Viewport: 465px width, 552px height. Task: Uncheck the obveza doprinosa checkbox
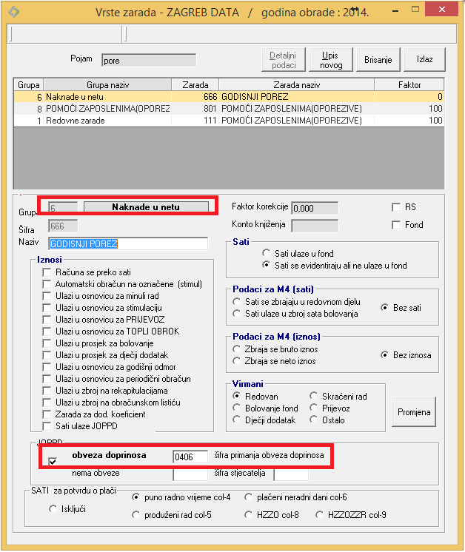click(x=52, y=462)
